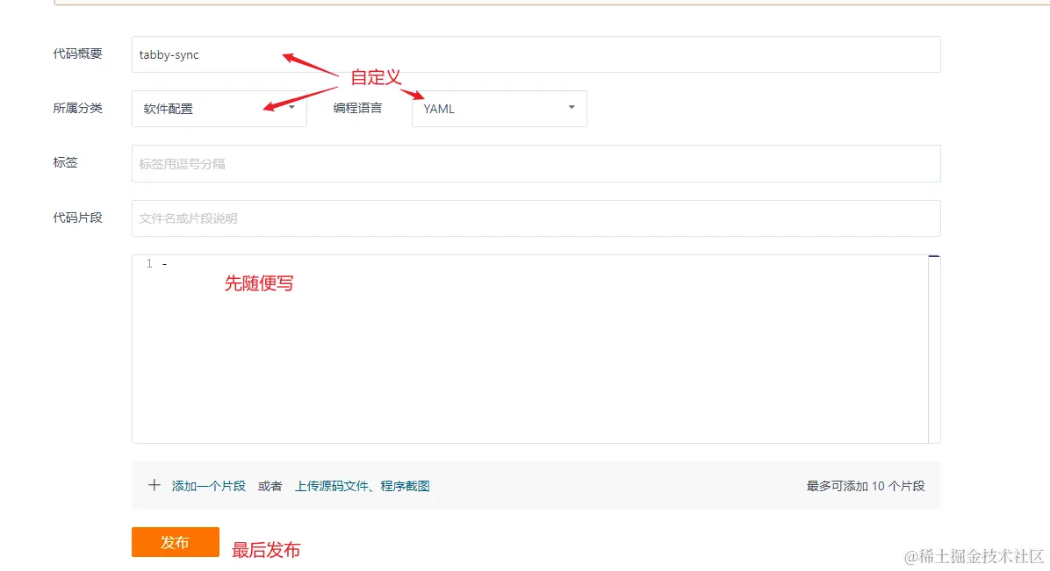
Task: Click the 添加一个片段 link
Action: click(208, 486)
